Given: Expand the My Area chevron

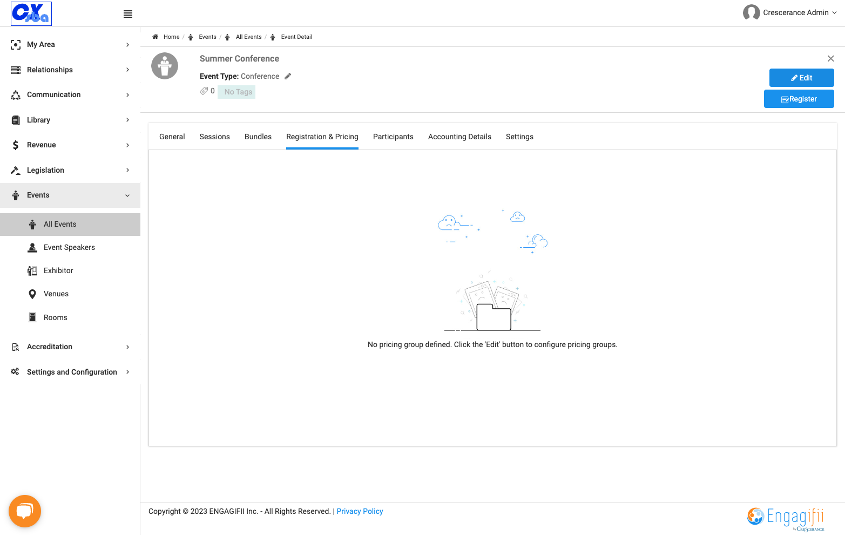Looking at the screenshot, I should [x=127, y=45].
